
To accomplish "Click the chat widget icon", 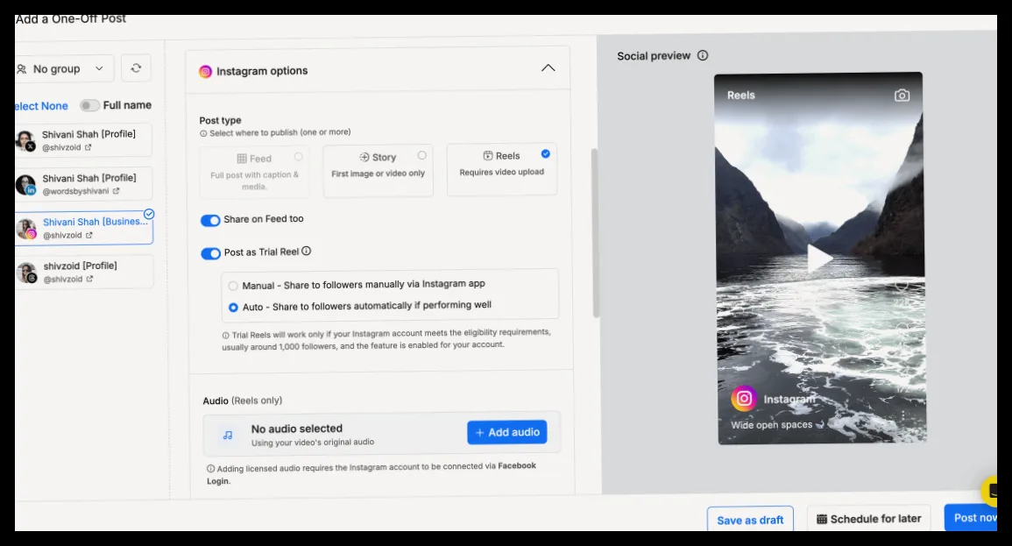I will [990, 491].
